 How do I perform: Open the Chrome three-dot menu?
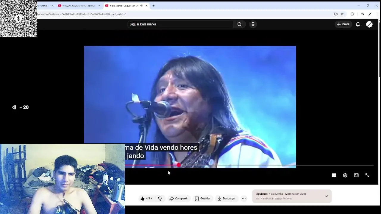coord(377,14)
